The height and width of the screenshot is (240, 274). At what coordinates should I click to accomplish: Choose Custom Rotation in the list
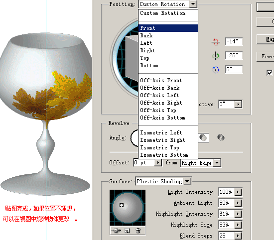point(168,13)
